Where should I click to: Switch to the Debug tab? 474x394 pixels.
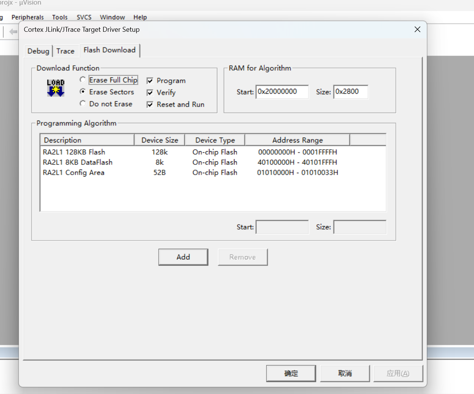point(38,51)
